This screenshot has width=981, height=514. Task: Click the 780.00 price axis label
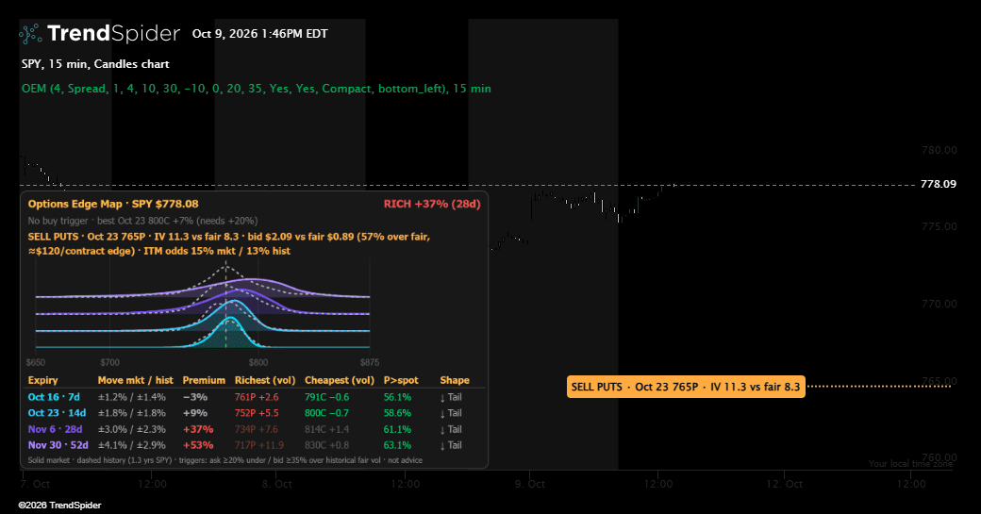tap(939, 150)
